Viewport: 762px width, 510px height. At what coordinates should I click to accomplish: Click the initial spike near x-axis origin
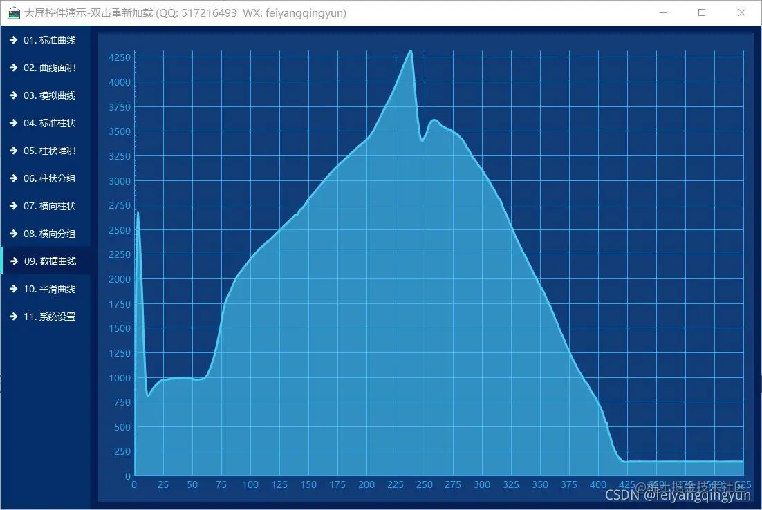(x=138, y=214)
